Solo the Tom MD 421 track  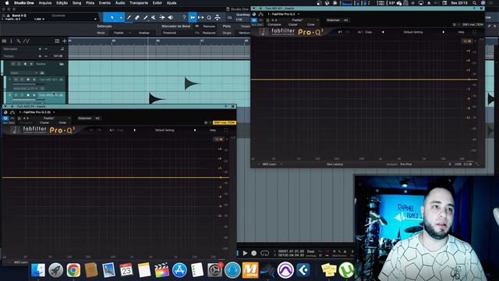pos(22,80)
